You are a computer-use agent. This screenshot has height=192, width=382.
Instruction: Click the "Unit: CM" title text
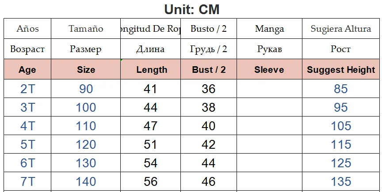point(191,9)
